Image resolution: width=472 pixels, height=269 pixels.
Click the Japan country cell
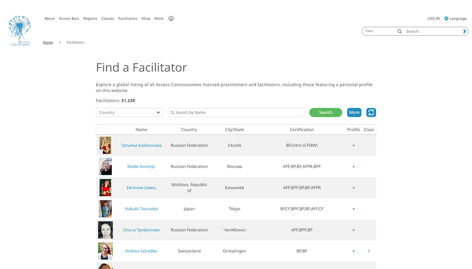189,209
